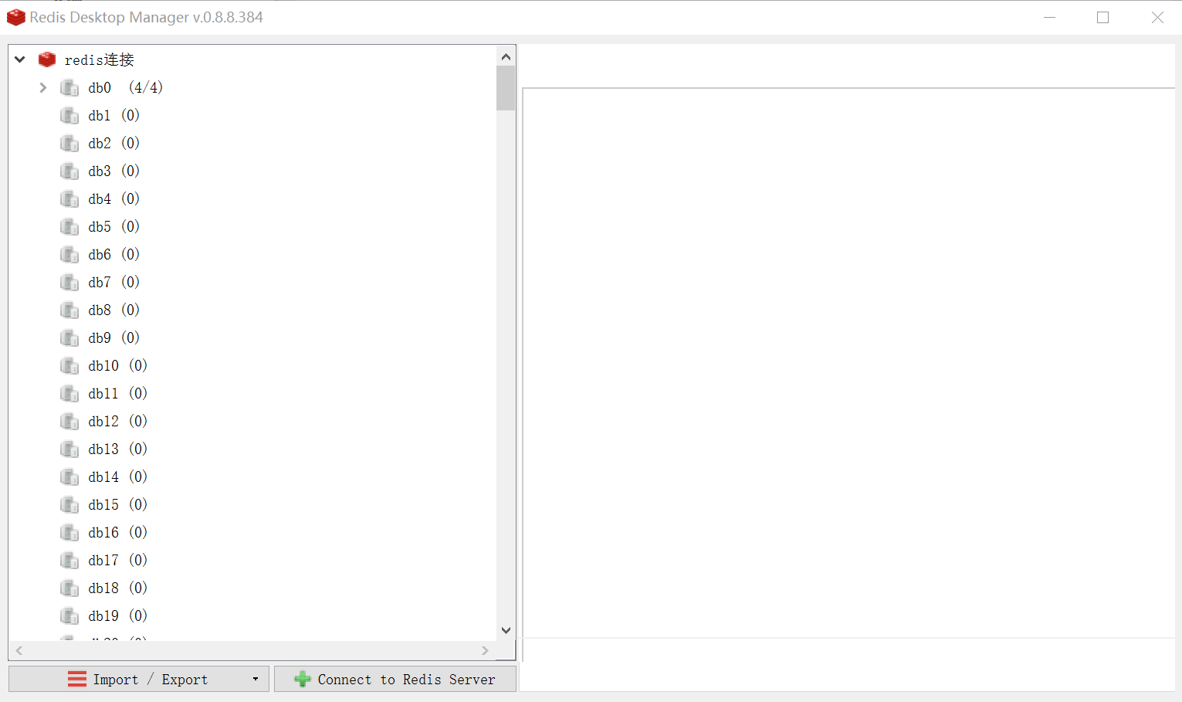Click the db0 database icon
This screenshot has height=702, width=1182.
click(x=69, y=88)
